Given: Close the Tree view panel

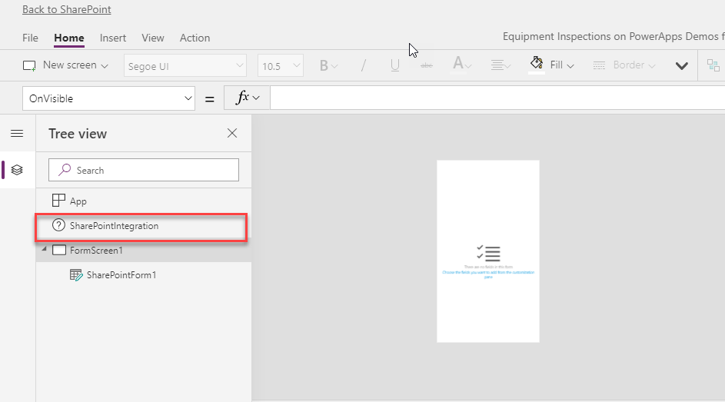Looking at the screenshot, I should click(232, 133).
